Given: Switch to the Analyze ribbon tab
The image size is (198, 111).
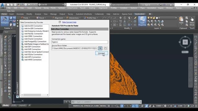Looking at the screenshot, I should [x=38, y=14].
